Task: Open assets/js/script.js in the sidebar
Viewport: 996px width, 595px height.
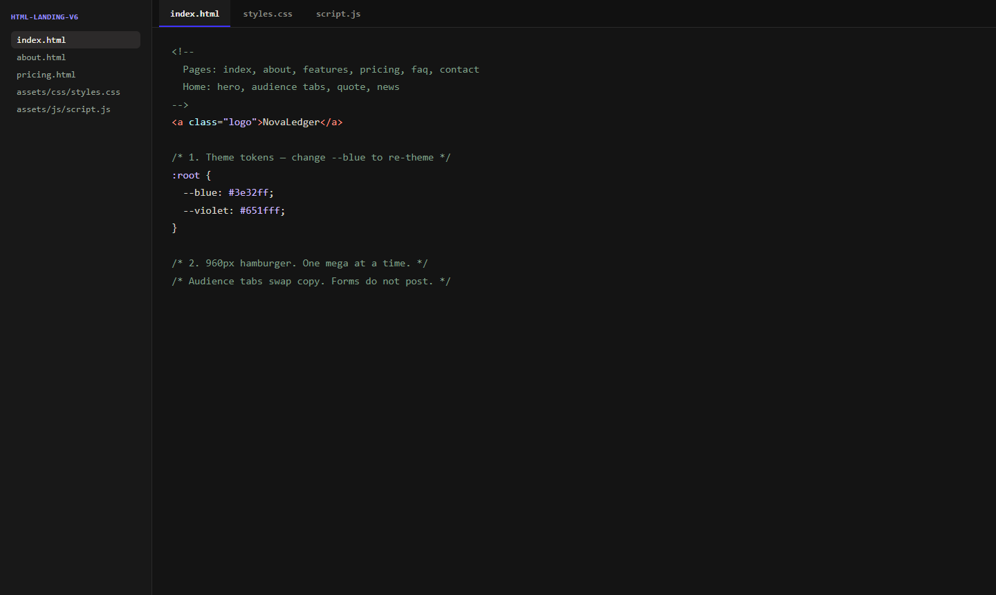Action: click(75, 109)
